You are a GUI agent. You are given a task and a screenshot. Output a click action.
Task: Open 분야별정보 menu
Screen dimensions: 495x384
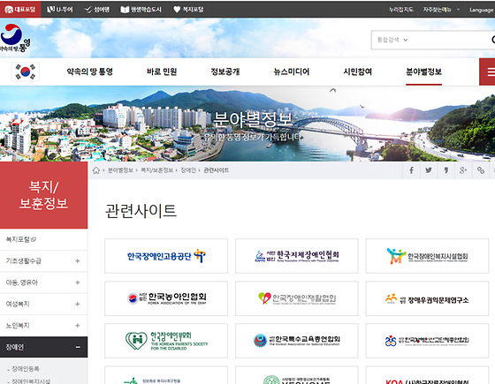click(423, 72)
